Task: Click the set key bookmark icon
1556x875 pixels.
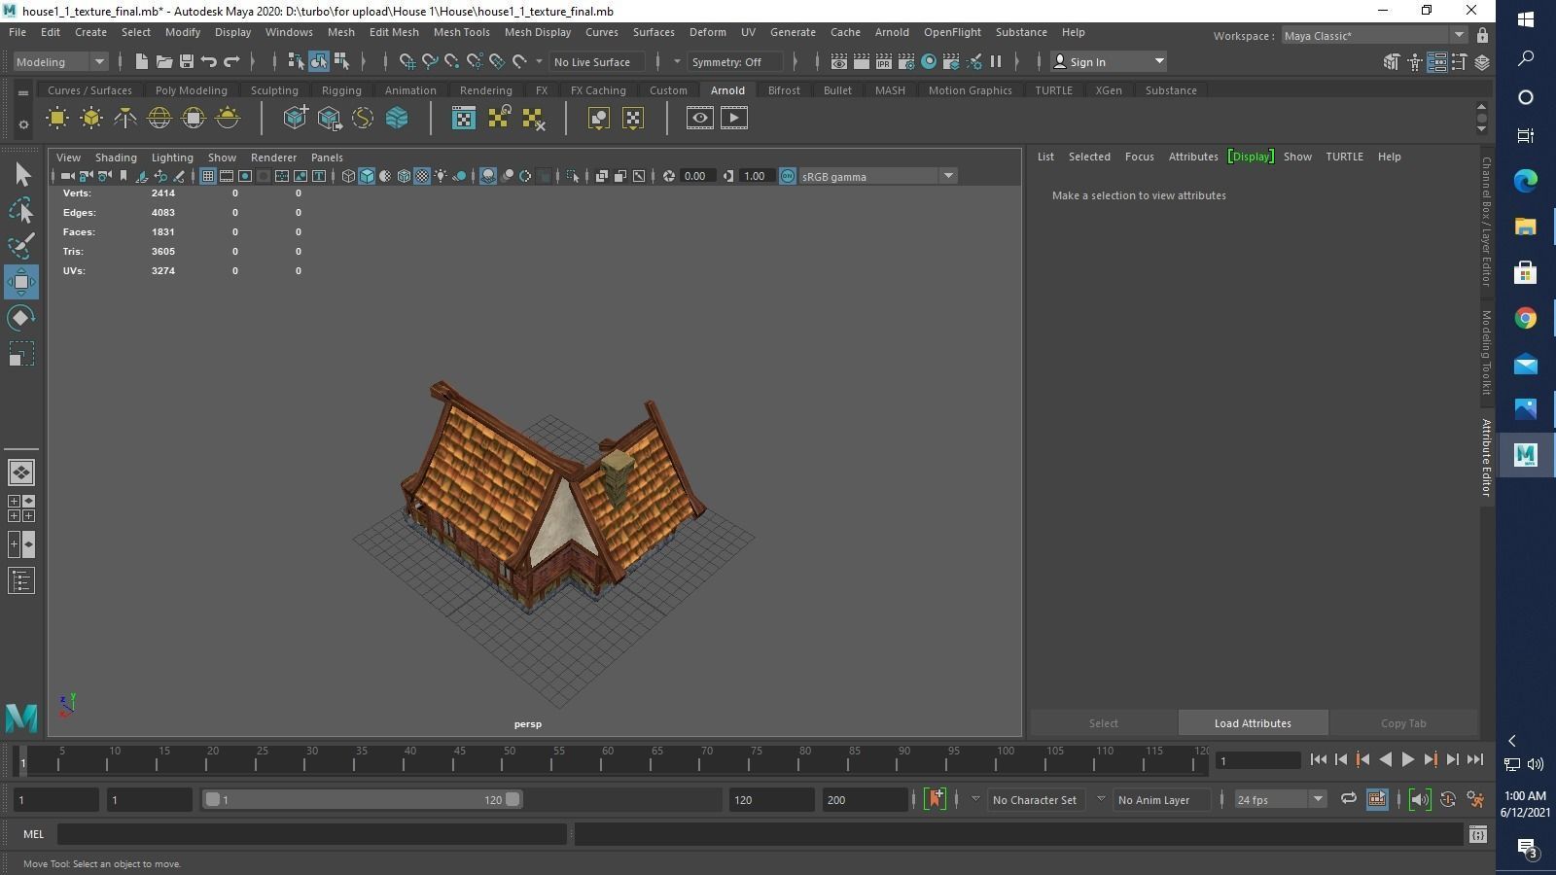Action: (936, 799)
